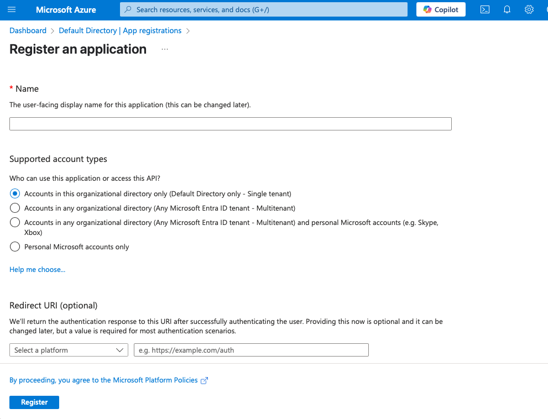The width and height of the screenshot is (548, 419).
Task: Click the search magnifier icon
Action: coord(128,9)
